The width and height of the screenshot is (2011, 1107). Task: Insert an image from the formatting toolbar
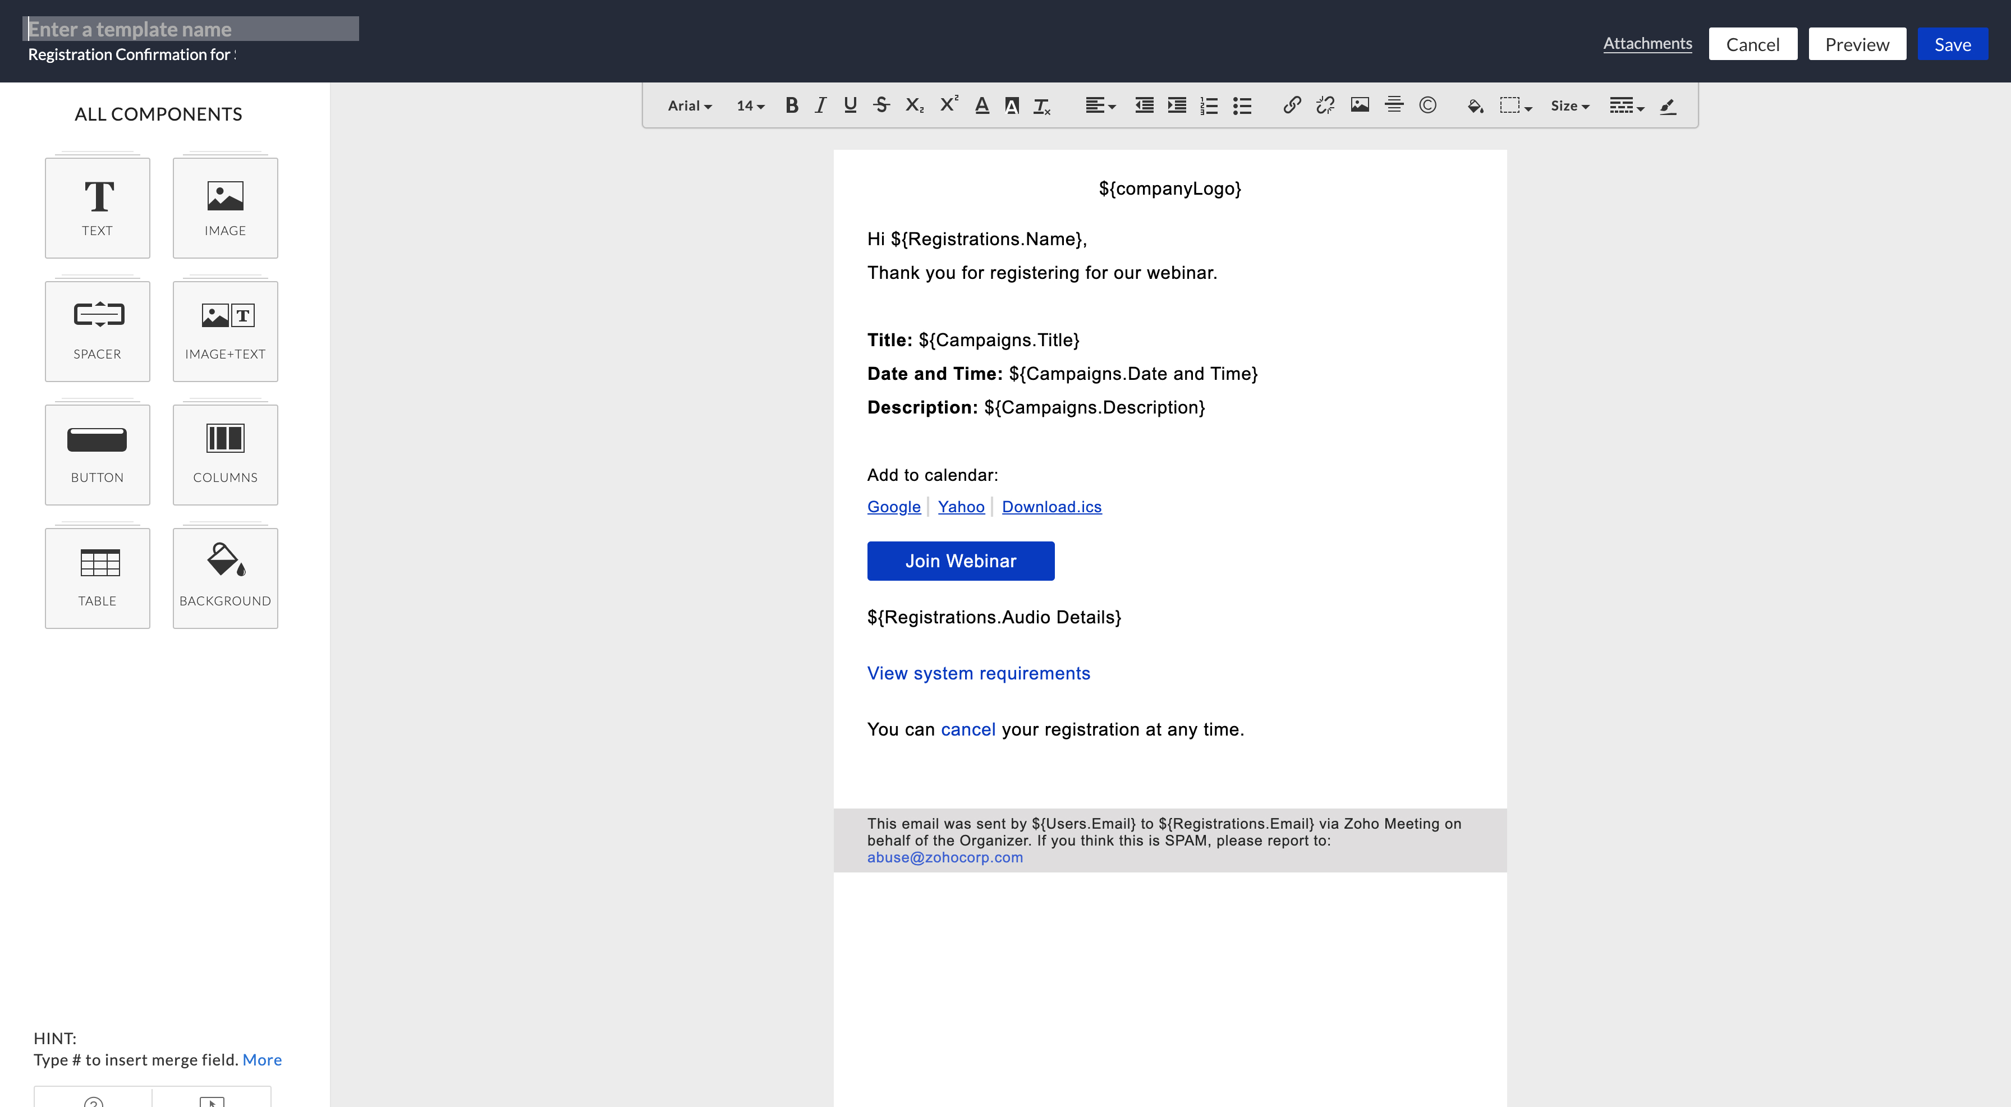(x=1360, y=105)
